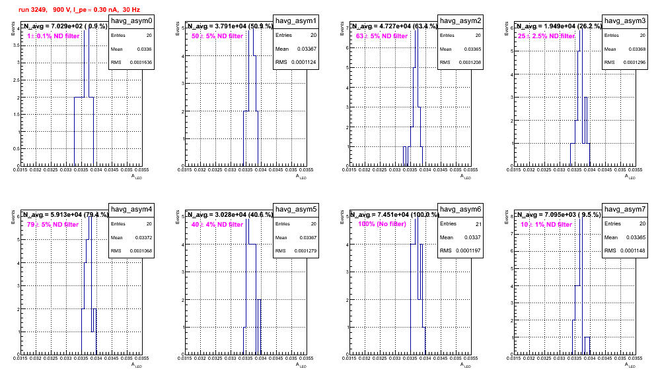Click the 100% (No filter) label

pos(382,224)
